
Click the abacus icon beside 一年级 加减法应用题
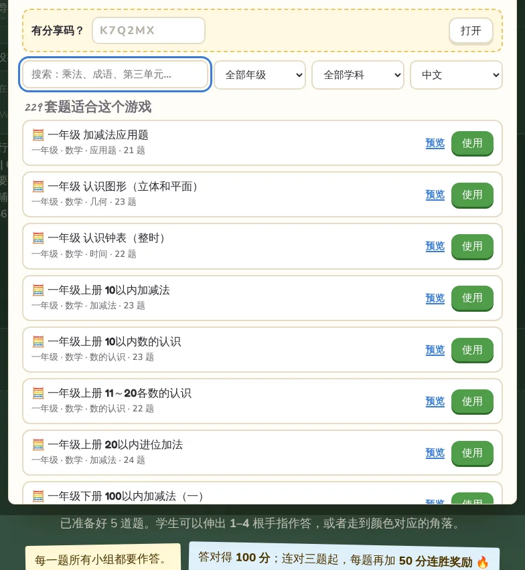[38, 135]
